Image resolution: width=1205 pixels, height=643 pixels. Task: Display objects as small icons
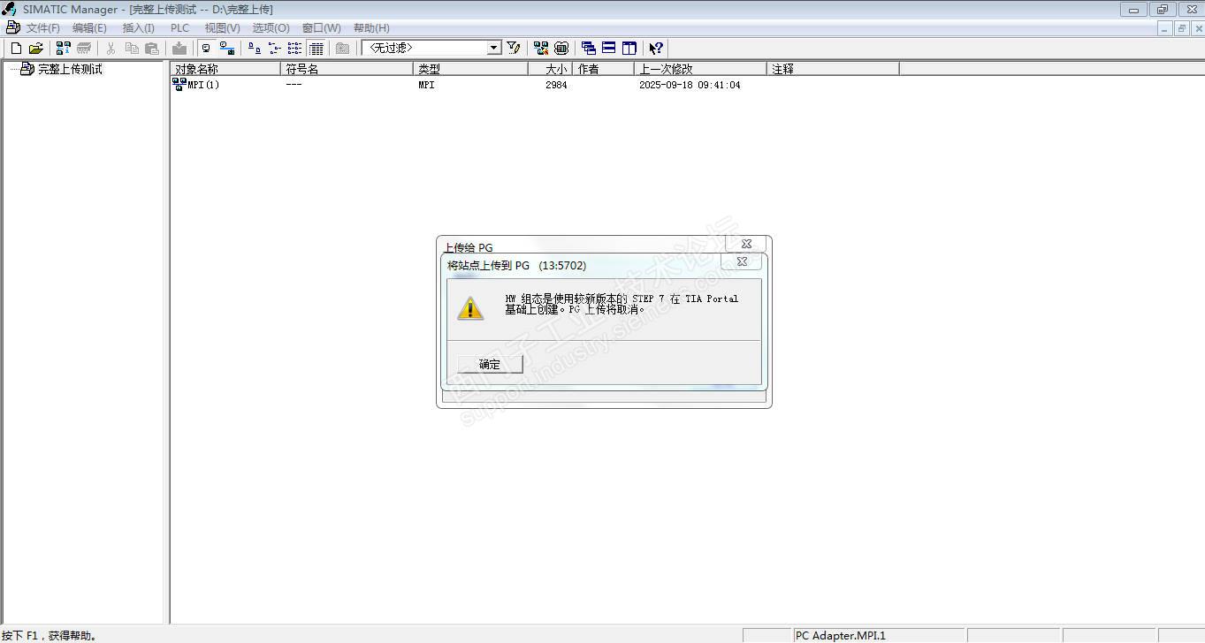click(274, 49)
